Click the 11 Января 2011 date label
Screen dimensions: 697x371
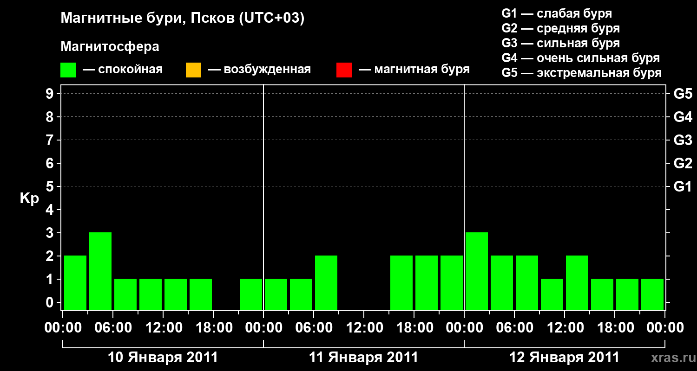[x=363, y=358]
